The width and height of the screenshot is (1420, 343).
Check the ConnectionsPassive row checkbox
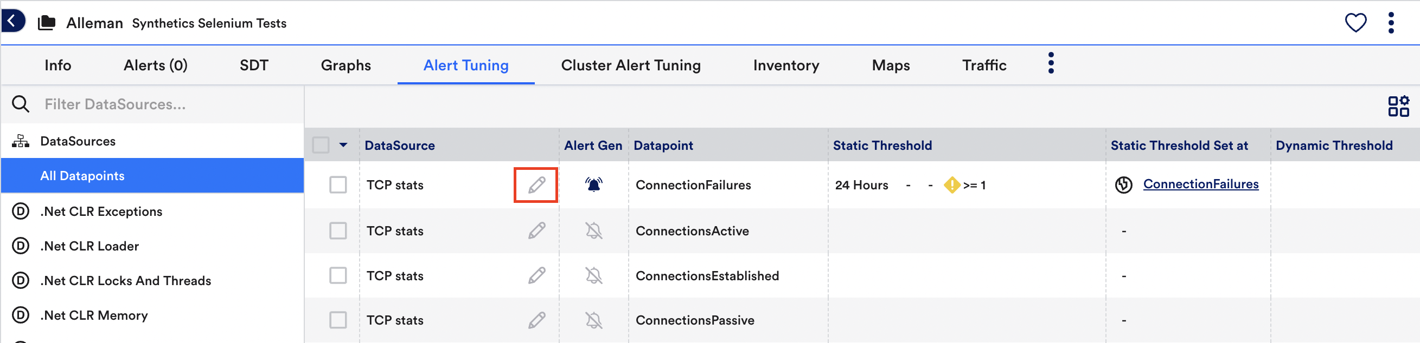338,320
